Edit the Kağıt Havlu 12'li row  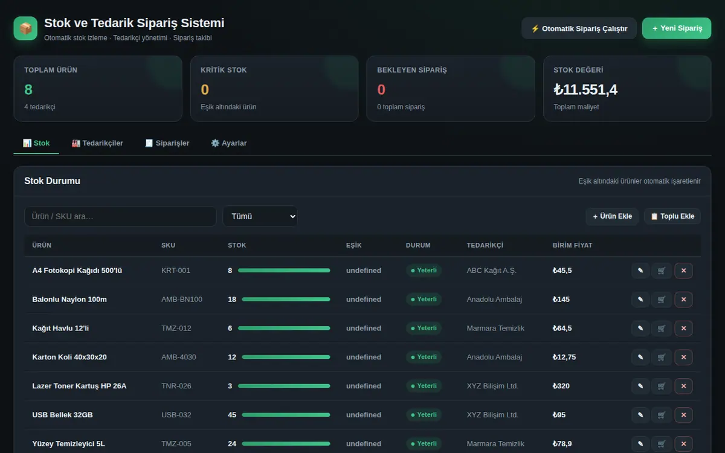pos(640,329)
